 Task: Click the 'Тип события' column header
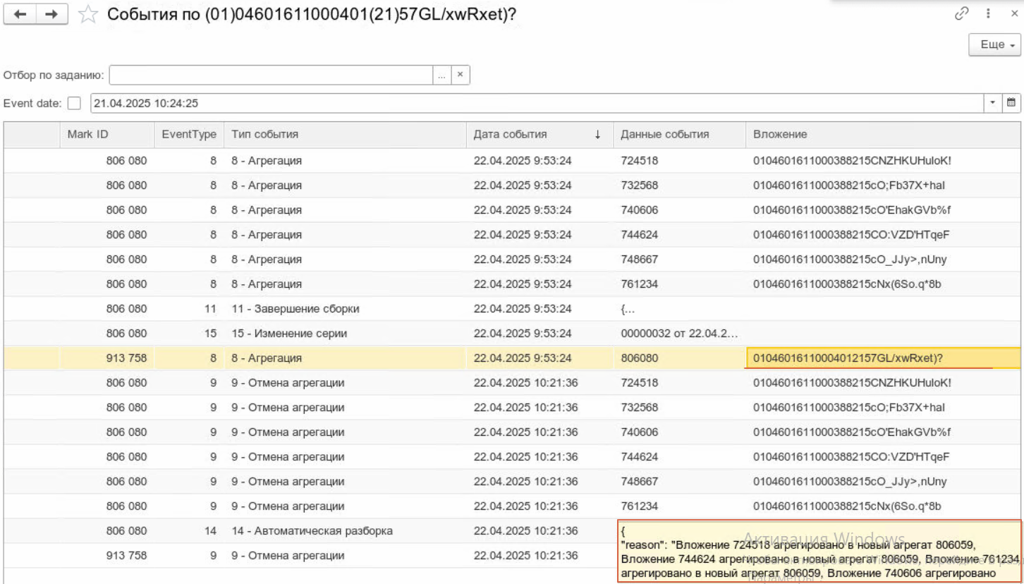point(344,134)
